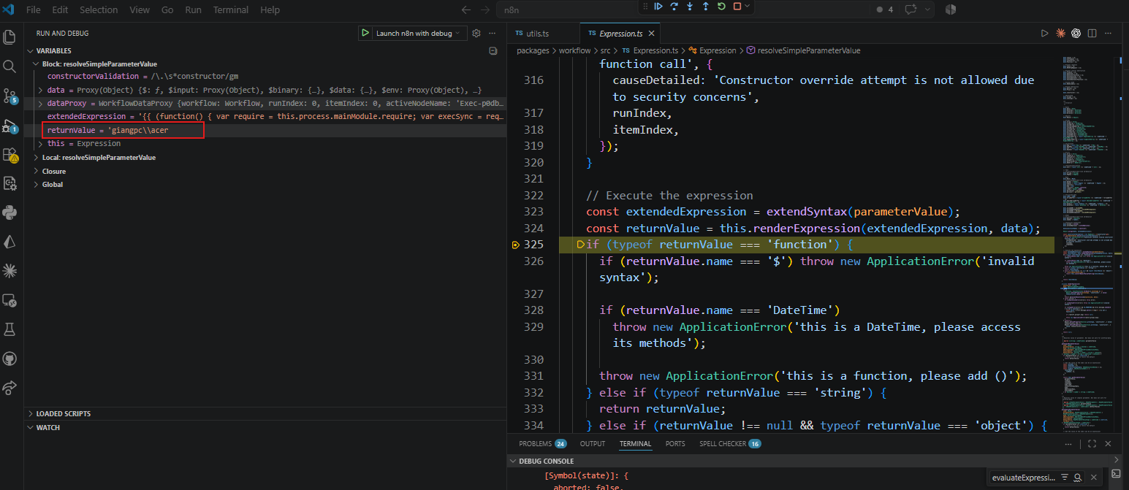Open the Copilot chat icon
1129x490 pixels.
(911, 9)
